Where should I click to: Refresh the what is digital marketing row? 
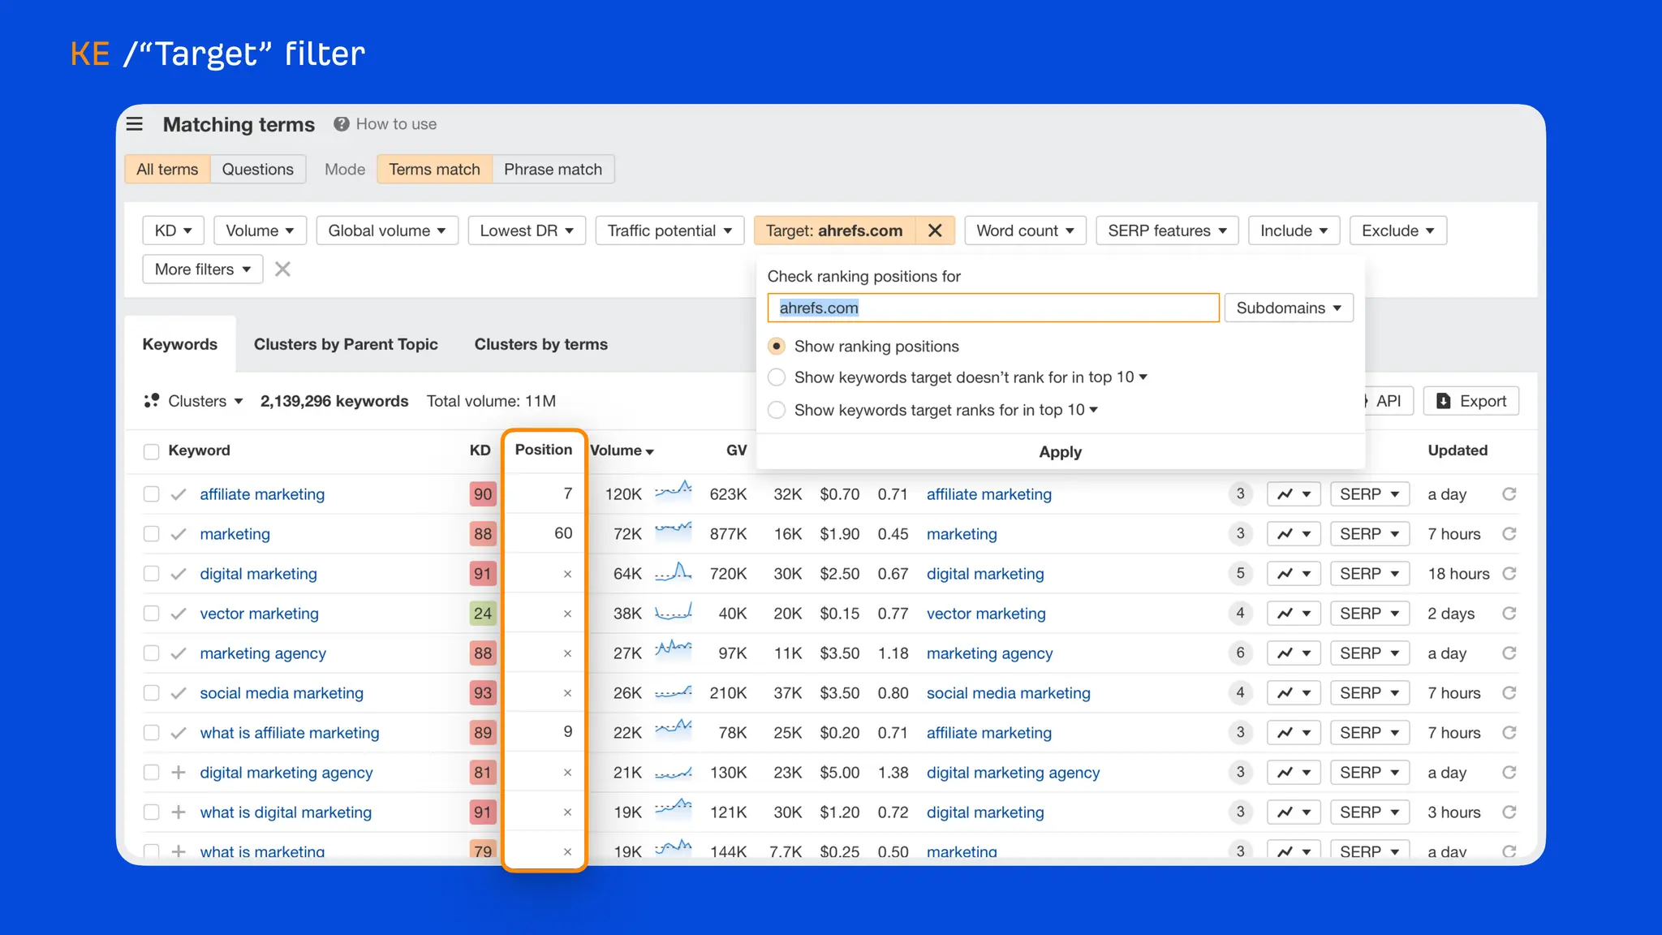pyautogui.click(x=1509, y=812)
